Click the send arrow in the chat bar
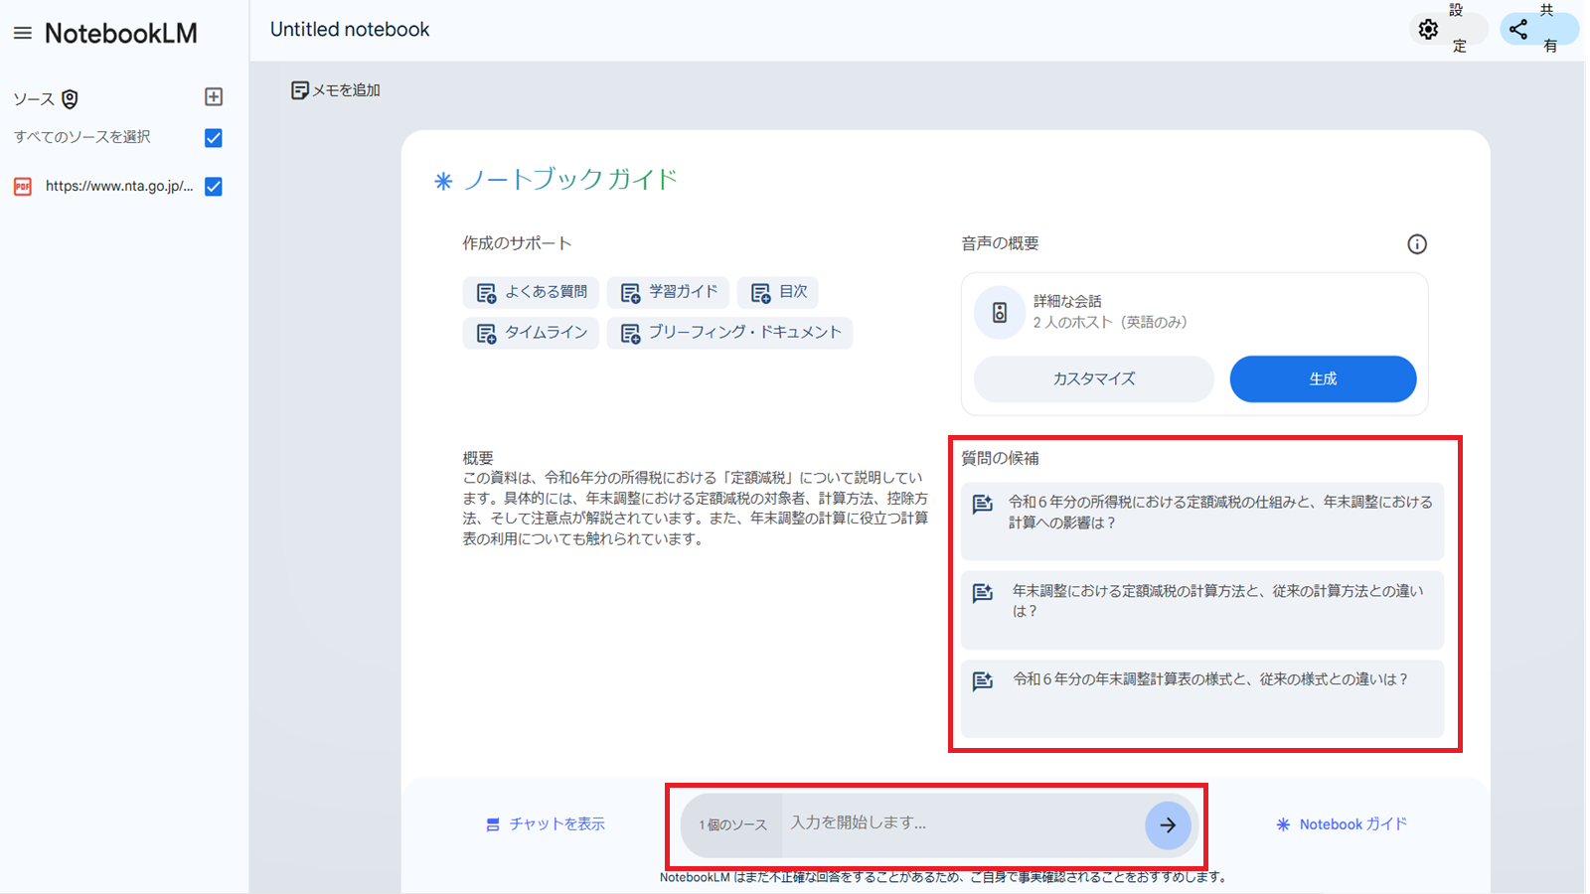 click(1170, 825)
